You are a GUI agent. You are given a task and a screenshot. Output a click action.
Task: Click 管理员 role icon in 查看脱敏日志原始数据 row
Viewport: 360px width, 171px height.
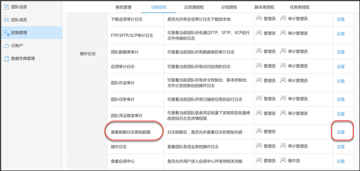click(x=259, y=131)
